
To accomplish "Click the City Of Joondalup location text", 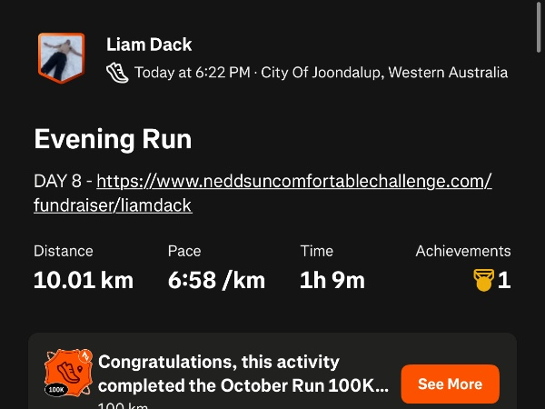I will pos(384,73).
